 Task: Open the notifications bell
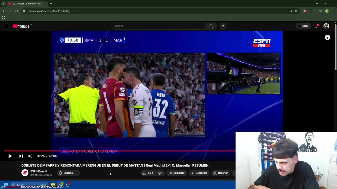(x=316, y=26)
